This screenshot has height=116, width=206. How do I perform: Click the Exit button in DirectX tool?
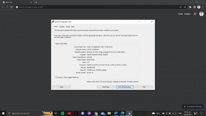click(x=144, y=87)
